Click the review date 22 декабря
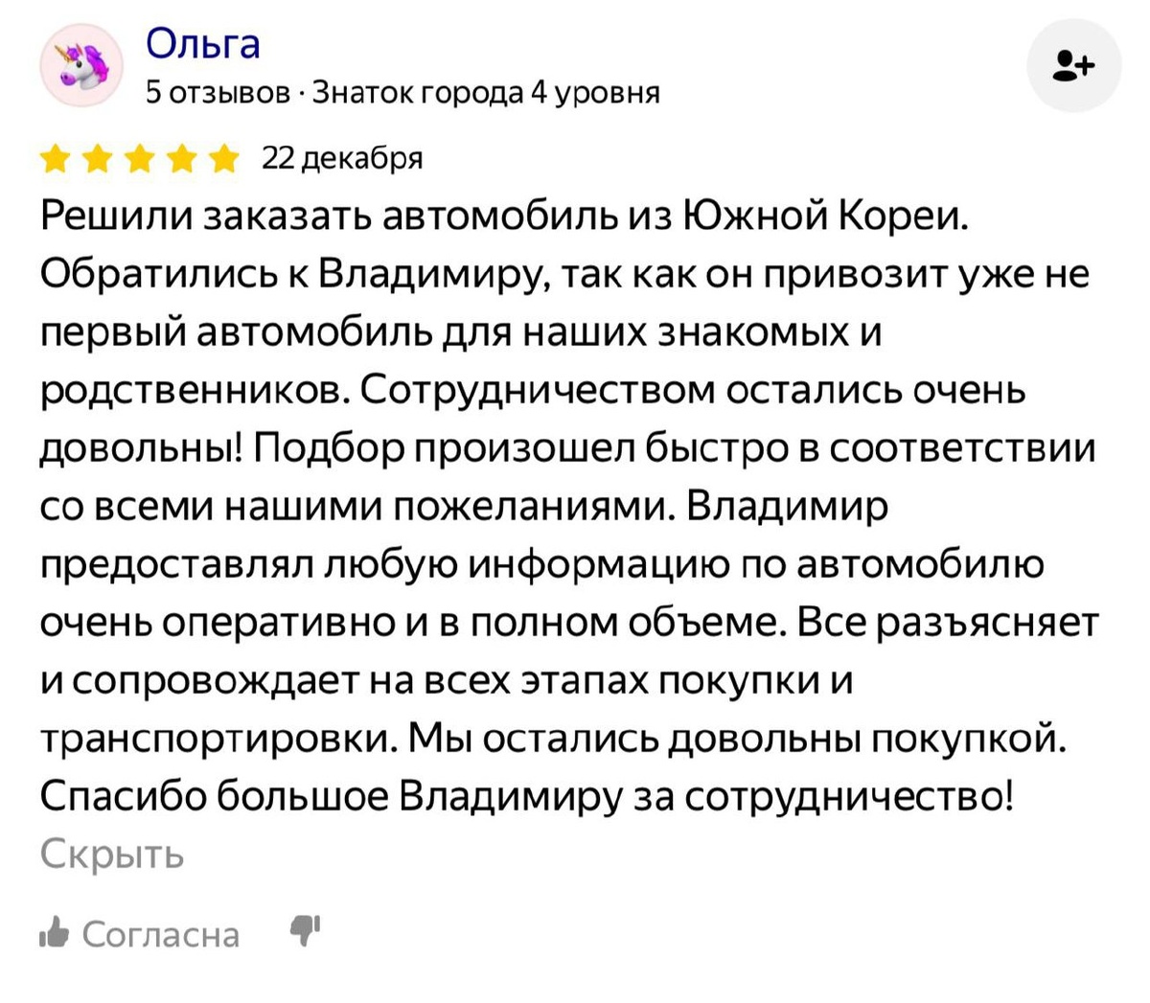The width and height of the screenshot is (1150, 1003). pos(341,157)
